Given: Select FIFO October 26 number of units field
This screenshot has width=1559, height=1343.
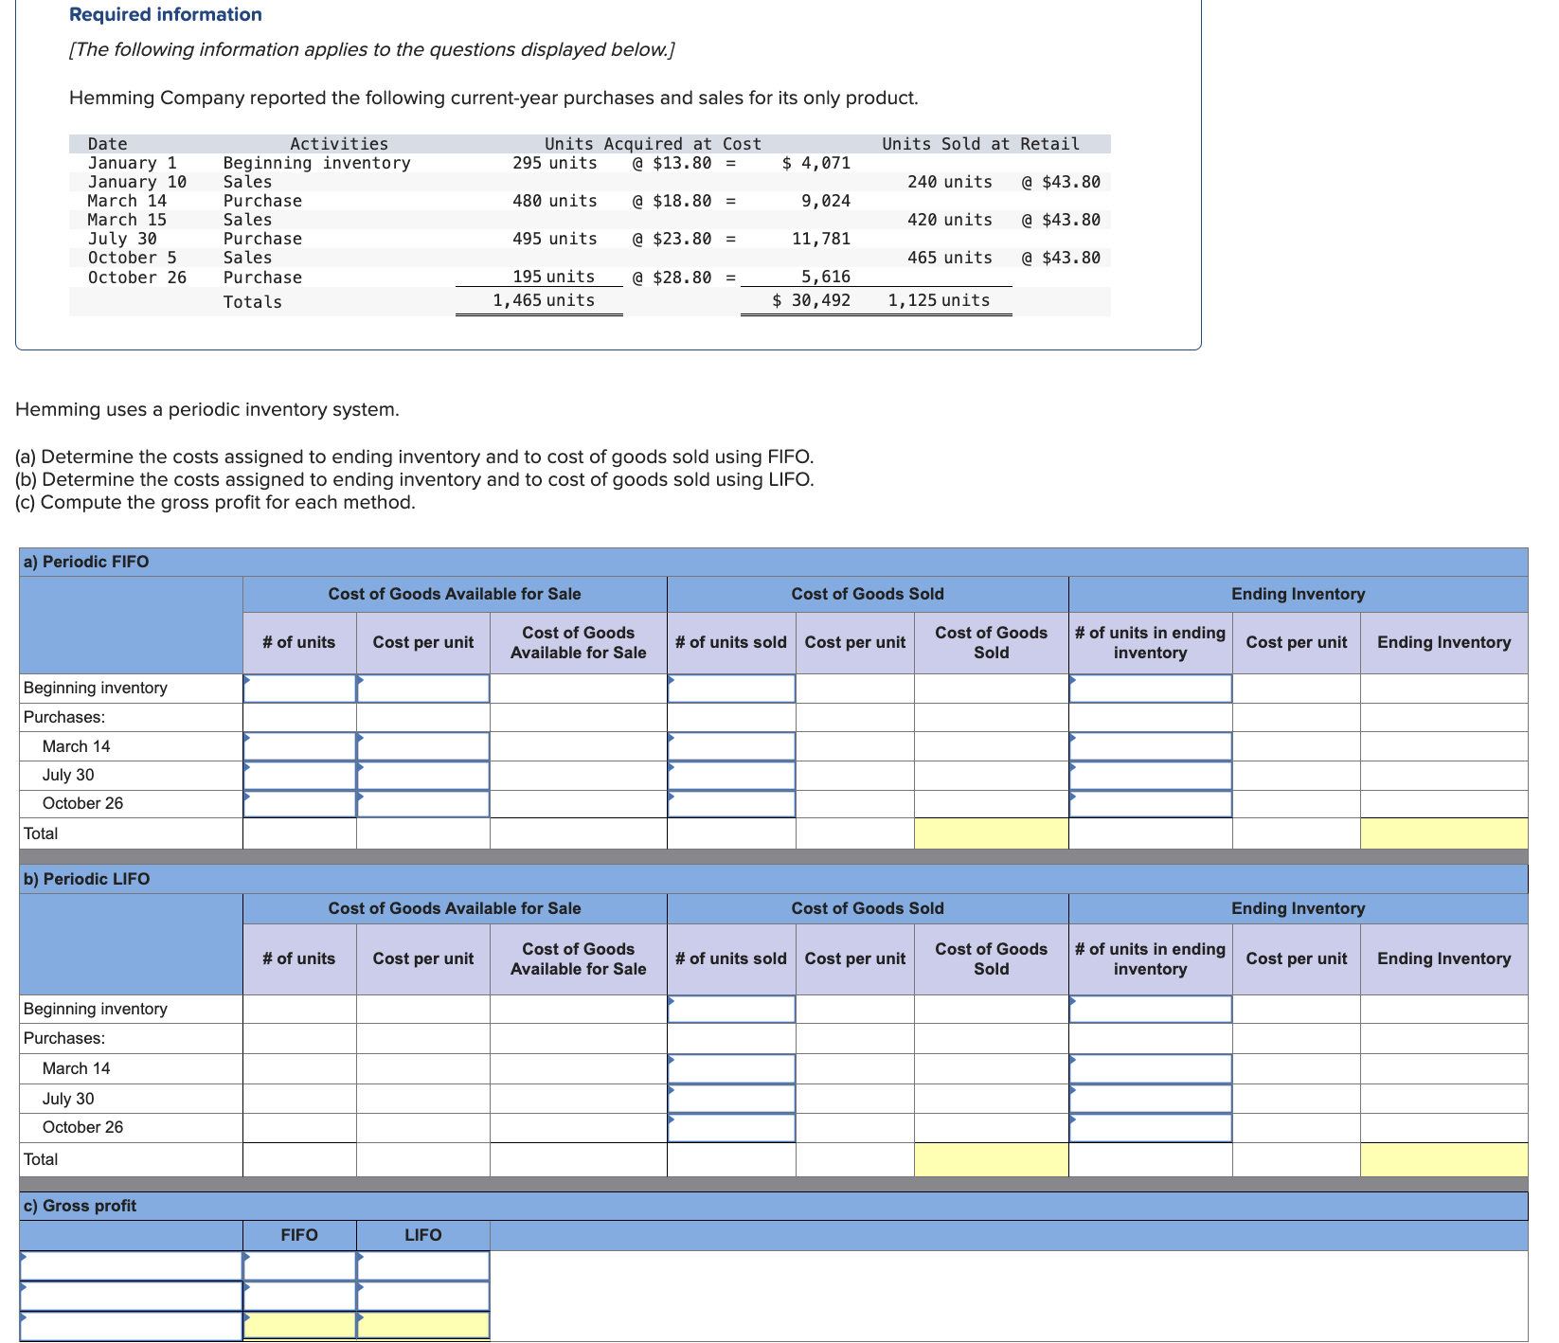Looking at the screenshot, I should [x=299, y=804].
